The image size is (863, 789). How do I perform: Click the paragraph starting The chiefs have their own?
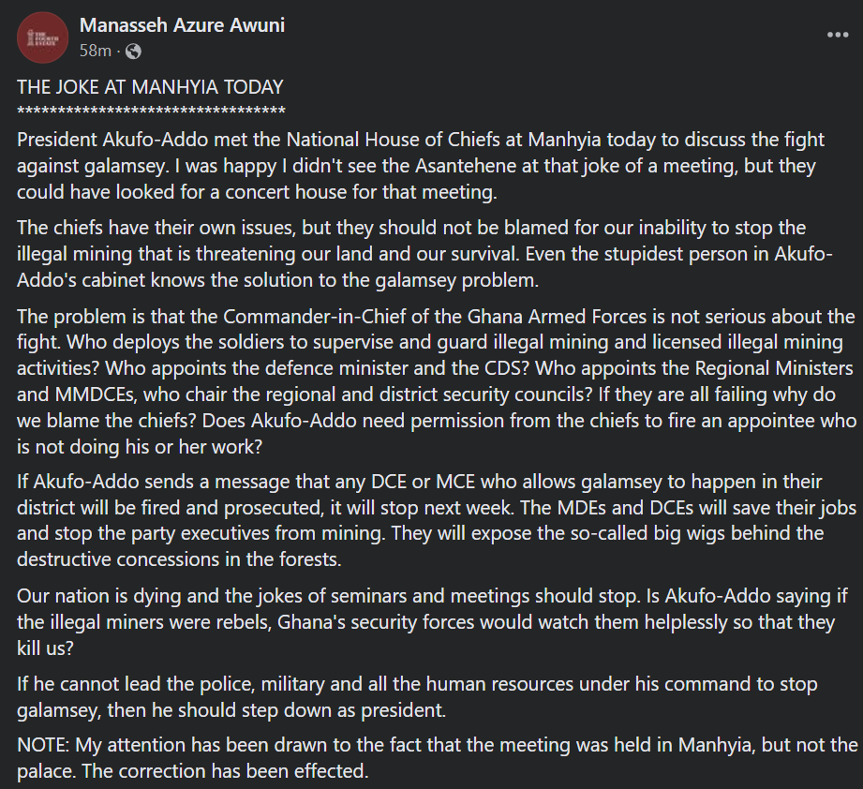tap(424, 254)
